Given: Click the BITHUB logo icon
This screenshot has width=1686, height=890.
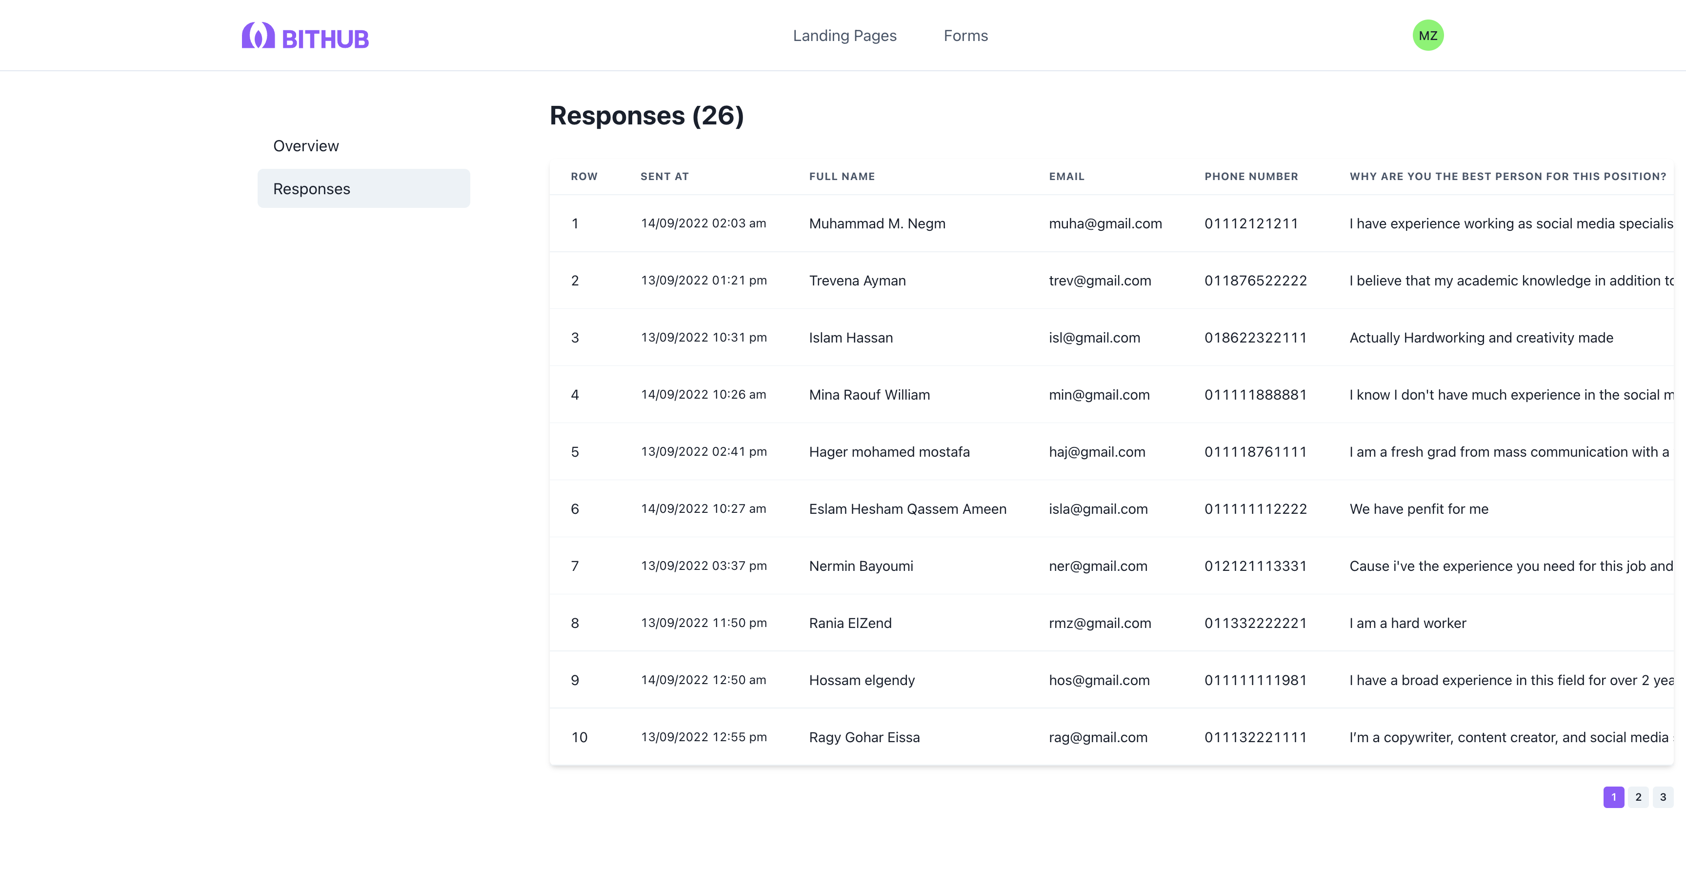Looking at the screenshot, I should click(x=258, y=35).
